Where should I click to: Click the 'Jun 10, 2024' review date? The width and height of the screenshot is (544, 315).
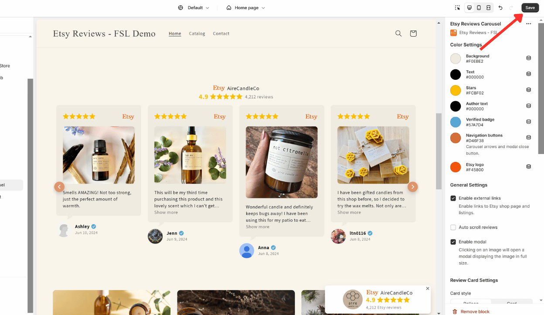point(86,233)
